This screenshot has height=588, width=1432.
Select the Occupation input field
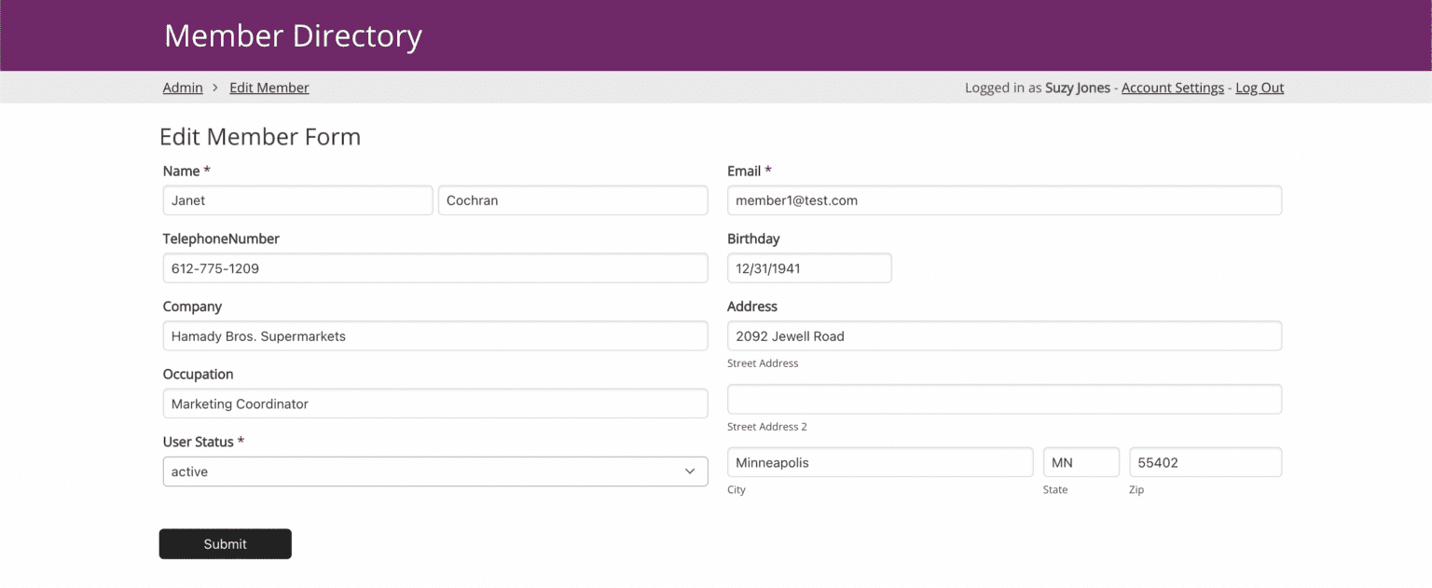click(434, 403)
